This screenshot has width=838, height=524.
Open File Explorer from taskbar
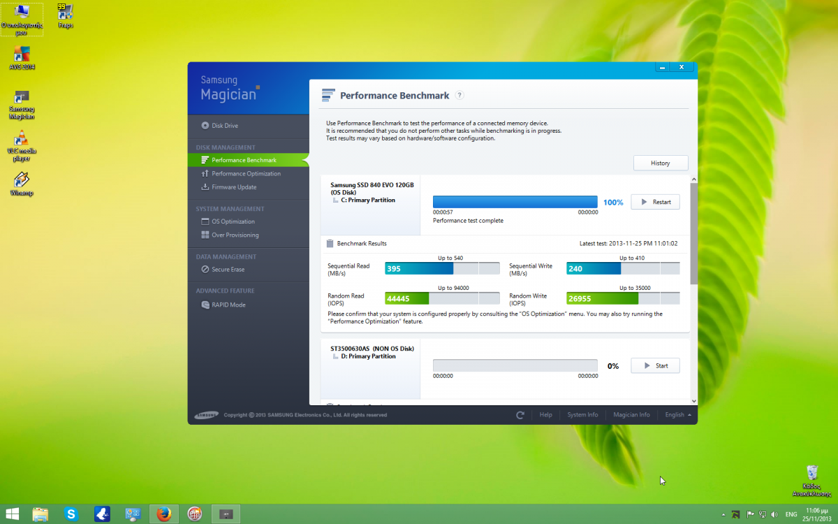click(x=40, y=514)
